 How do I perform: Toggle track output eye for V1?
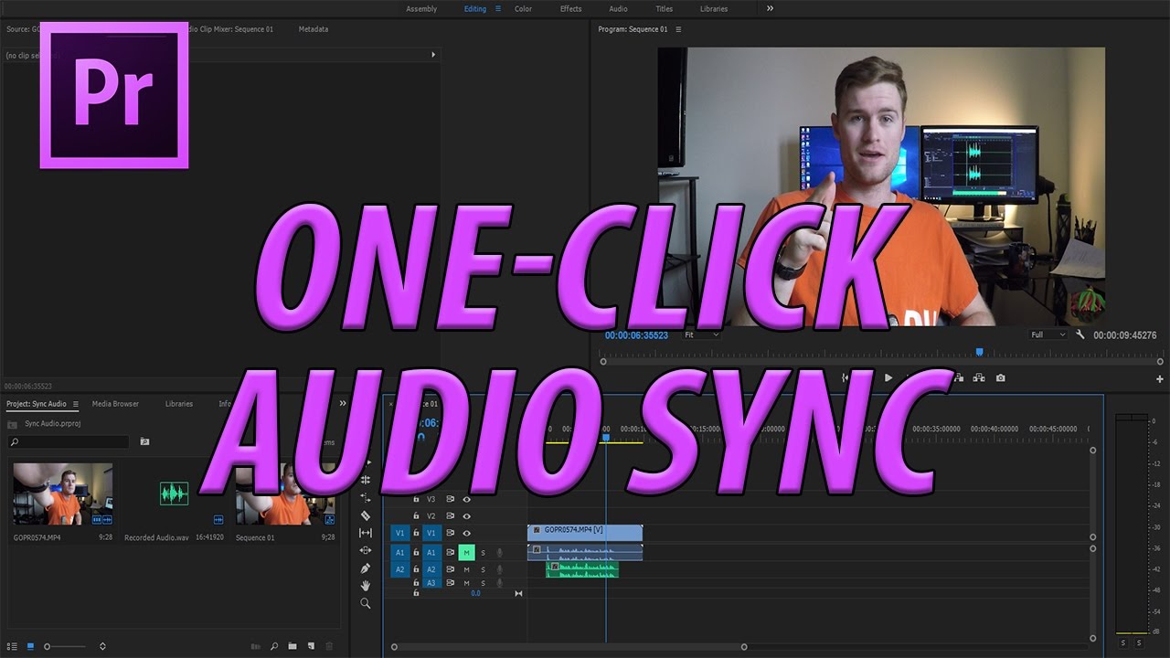coord(467,533)
